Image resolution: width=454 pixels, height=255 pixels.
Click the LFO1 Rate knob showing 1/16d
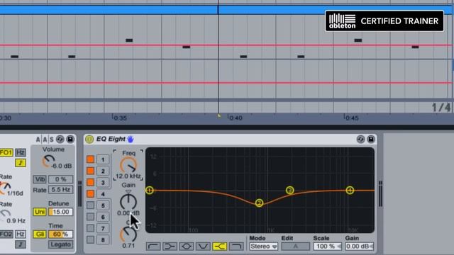pyautogui.click(x=5, y=188)
